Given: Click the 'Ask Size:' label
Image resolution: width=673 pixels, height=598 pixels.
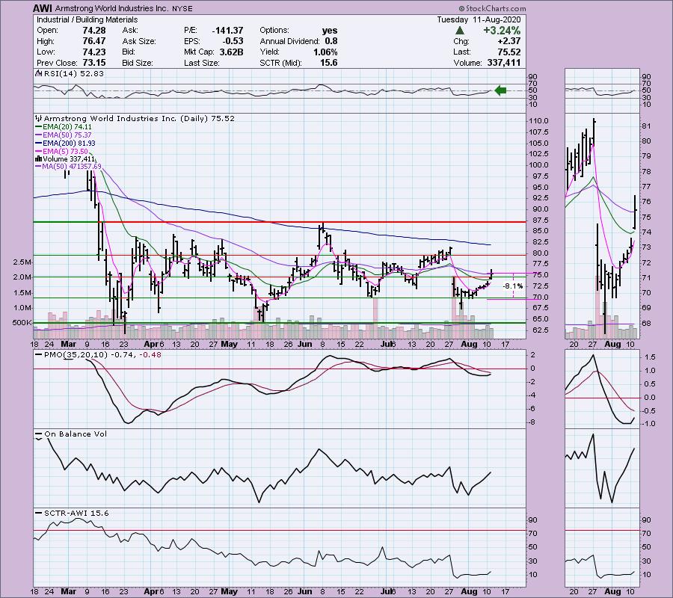Looking at the screenshot, I should (x=139, y=41).
